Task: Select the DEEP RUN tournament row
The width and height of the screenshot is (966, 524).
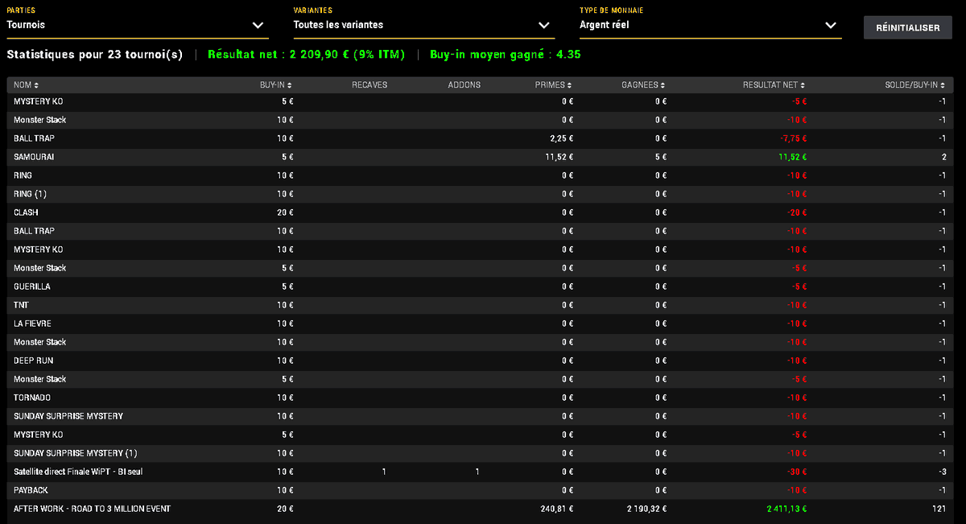Action: point(480,361)
